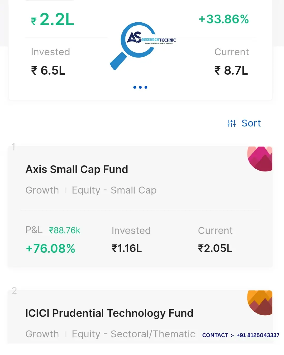This screenshot has height=355, width=284.
Task: Tap Axis fund Current ₹2.05L
Action: tap(215, 248)
